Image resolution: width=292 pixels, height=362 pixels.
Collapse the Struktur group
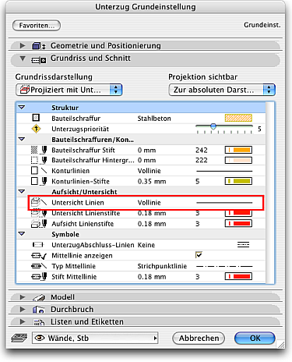point(22,107)
